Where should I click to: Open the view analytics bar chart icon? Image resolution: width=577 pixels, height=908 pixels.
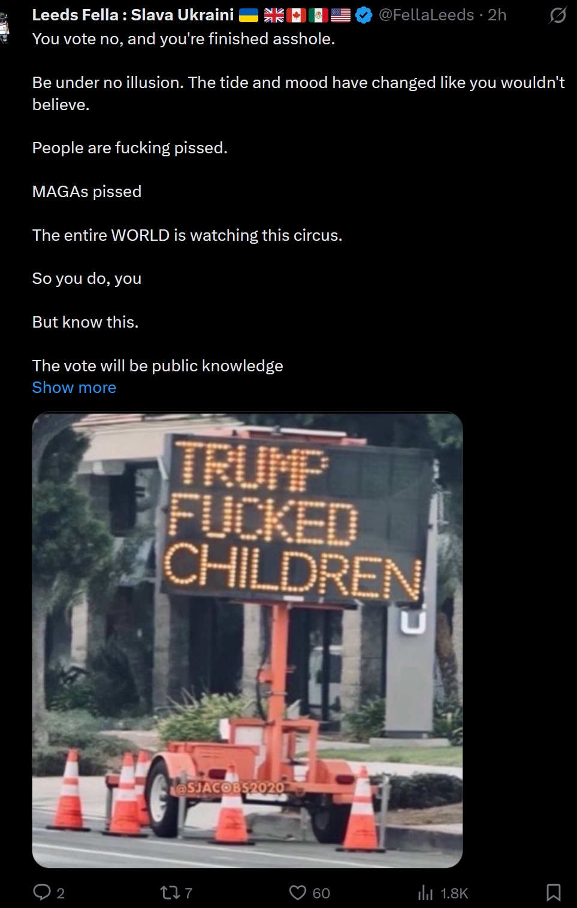coord(425,893)
